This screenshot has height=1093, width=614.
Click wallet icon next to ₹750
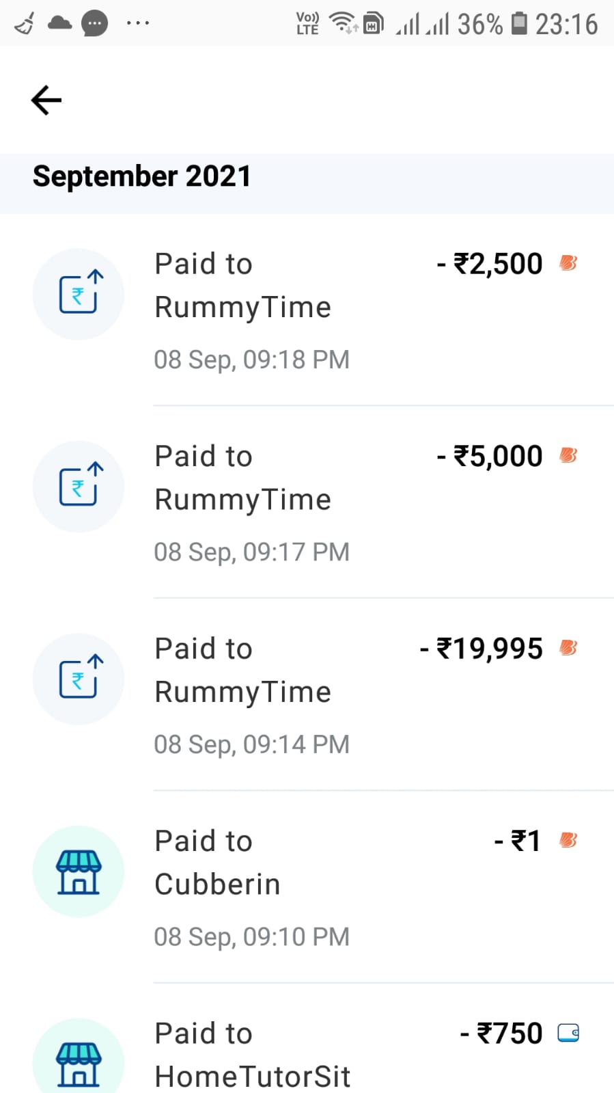tap(568, 1033)
